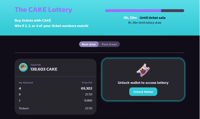This screenshot has height=119, width=200.
Task: Click the Until lottery draw text
Action: (150, 23)
